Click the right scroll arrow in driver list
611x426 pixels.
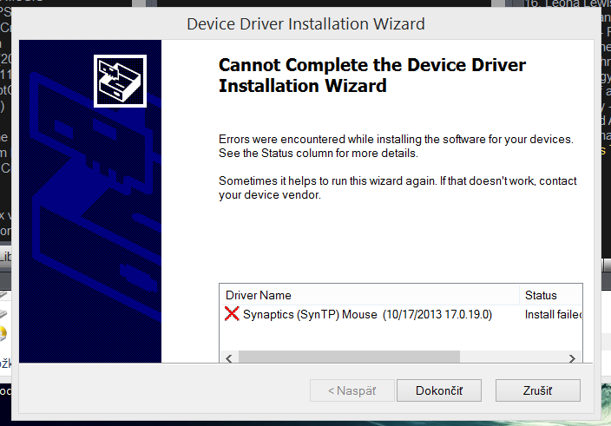tap(572, 358)
